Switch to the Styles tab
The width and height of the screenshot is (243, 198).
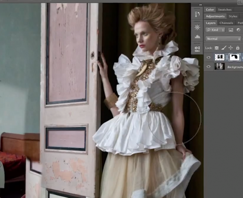click(x=233, y=16)
